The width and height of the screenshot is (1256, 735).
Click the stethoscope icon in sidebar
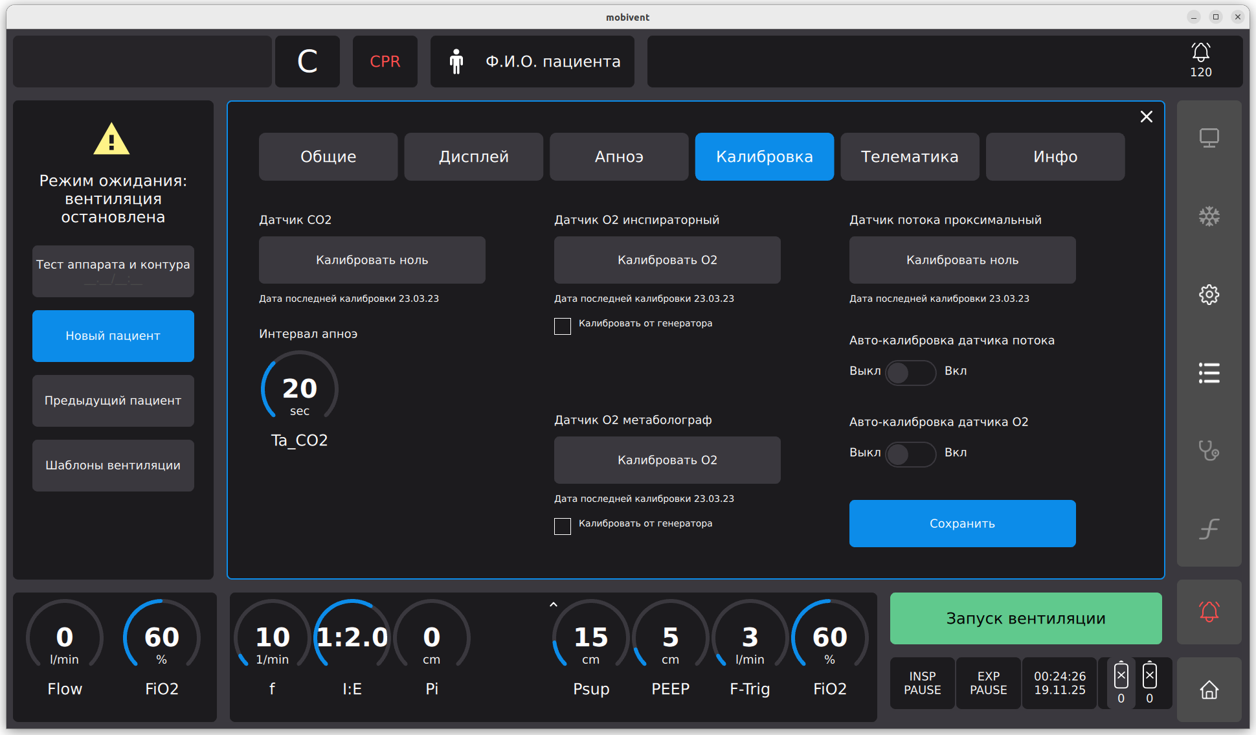[1209, 450]
